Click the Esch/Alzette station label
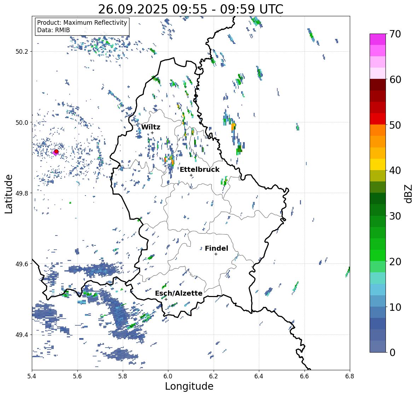 click(x=179, y=293)
